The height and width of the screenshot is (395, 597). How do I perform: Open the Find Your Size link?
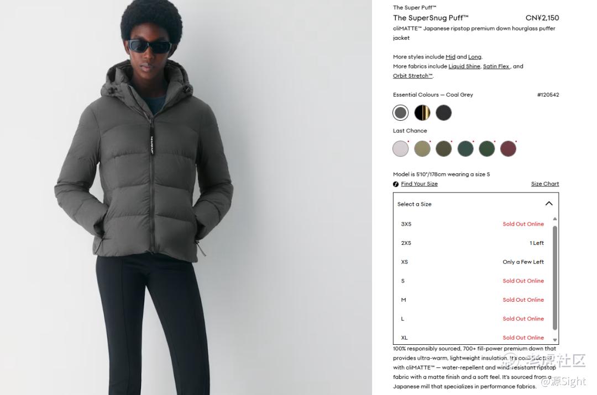[419, 184]
